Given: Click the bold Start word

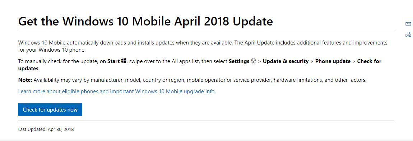Looking at the screenshot, I should (x=114, y=61).
